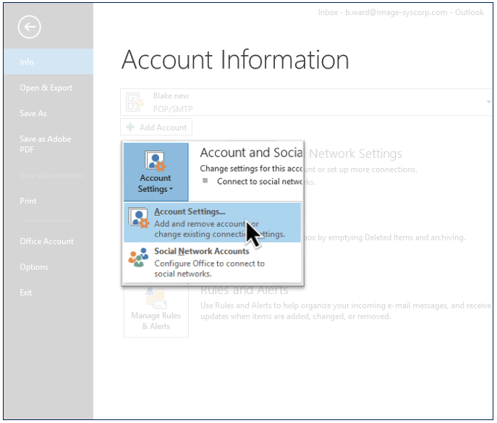Image resolution: width=497 pixels, height=423 pixels.
Task: Click the large Account Settings button icon
Action: [156, 161]
